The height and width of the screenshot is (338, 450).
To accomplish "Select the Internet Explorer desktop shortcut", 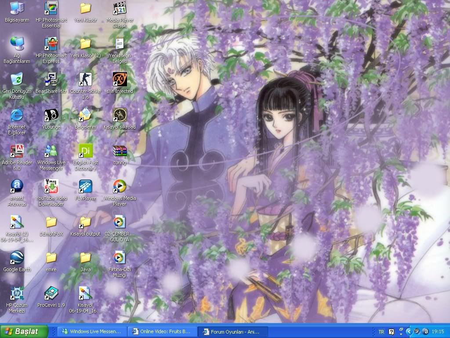I will pyautogui.click(x=17, y=121).
